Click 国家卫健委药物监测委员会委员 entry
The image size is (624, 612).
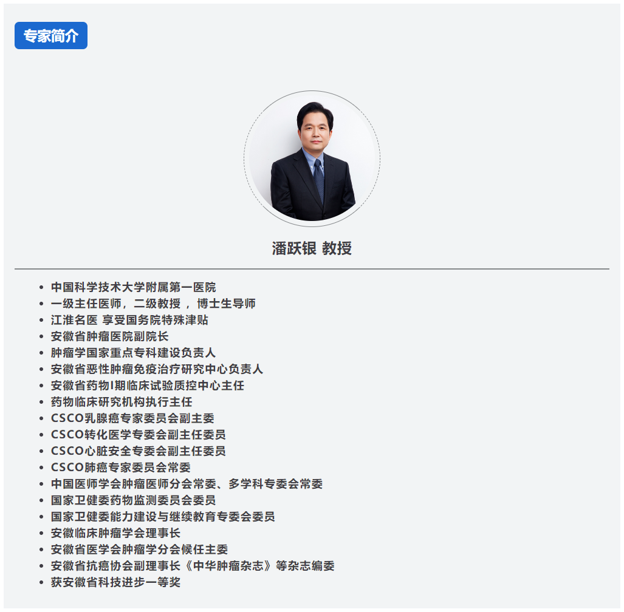[x=133, y=500]
